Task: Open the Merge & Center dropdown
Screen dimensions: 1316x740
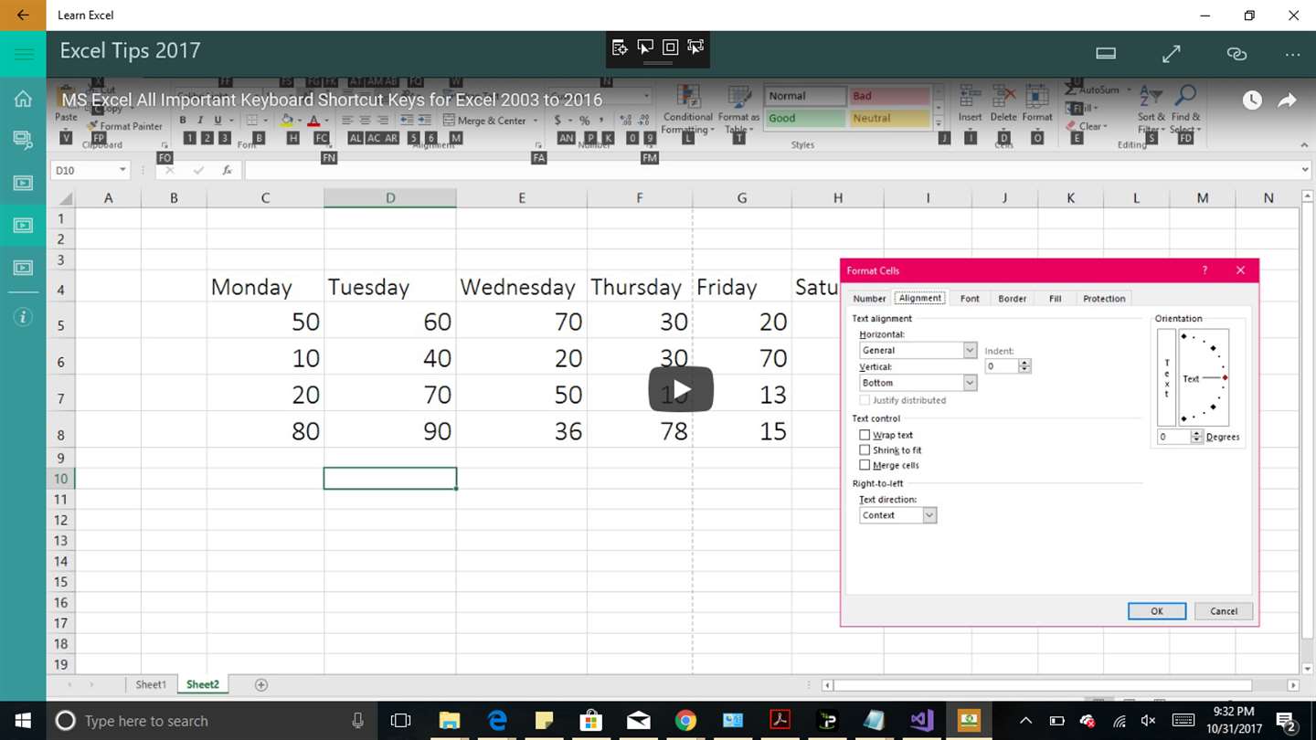Action: (x=536, y=120)
